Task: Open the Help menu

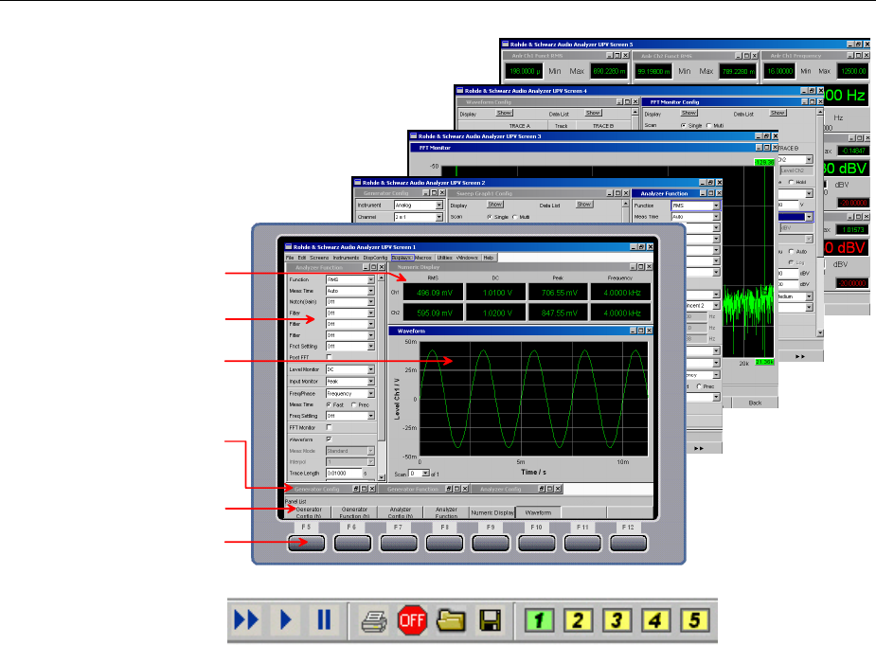Action: click(x=489, y=258)
